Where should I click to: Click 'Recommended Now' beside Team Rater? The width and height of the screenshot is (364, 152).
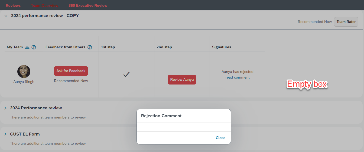[x=315, y=22]
